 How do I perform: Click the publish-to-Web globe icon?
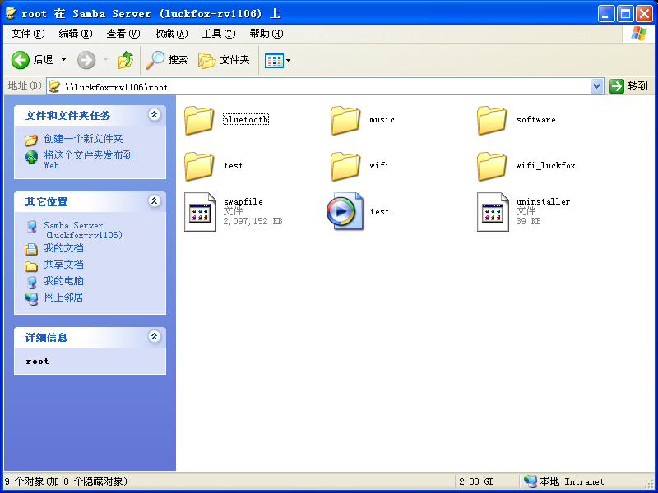pos(31,157)
